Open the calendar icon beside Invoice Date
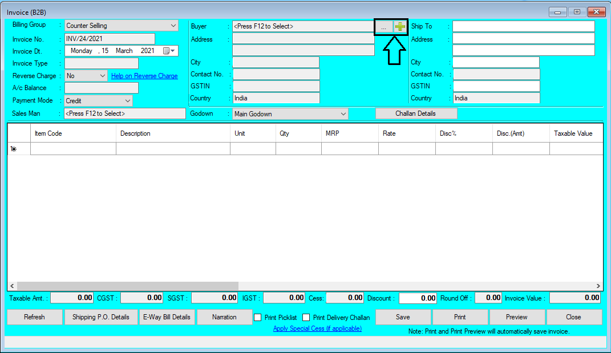This screenshot has width=611, height=353. (x=165, y=50)
